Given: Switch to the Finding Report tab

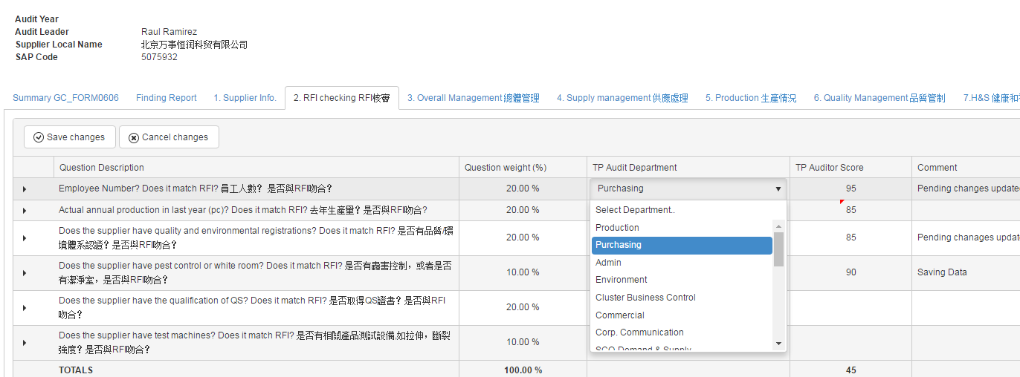Looking at the screenshot, I should click(x=167, y=98).
